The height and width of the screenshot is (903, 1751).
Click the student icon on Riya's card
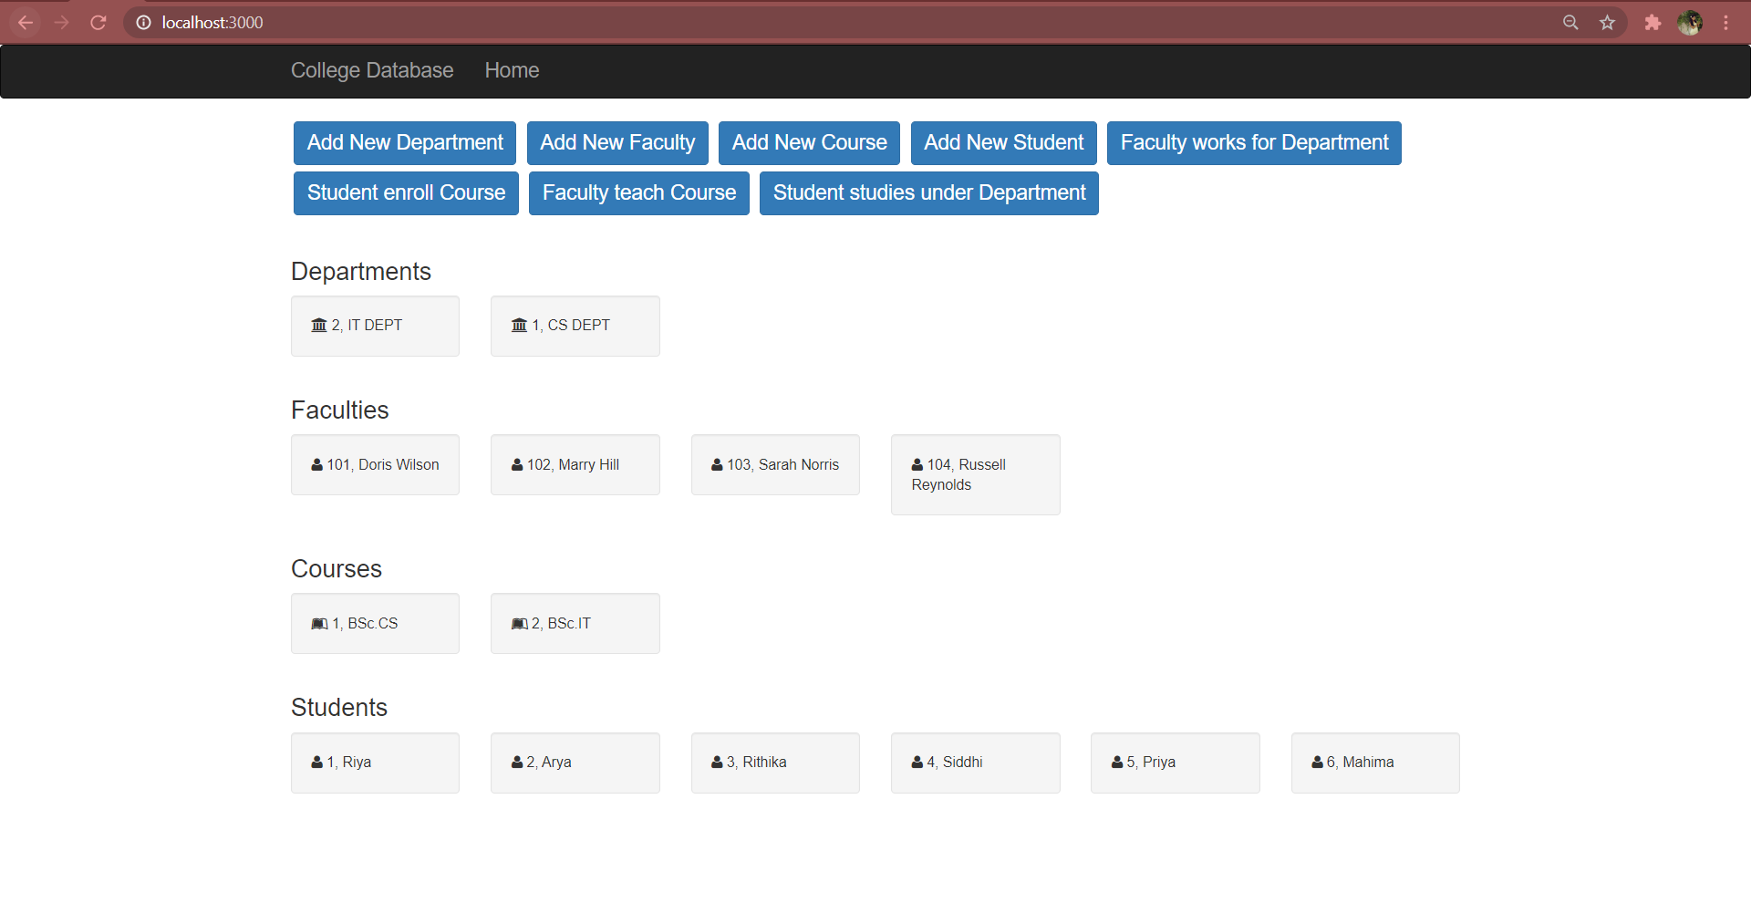coord(316,762)
